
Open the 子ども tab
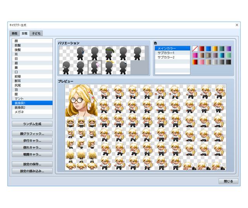click(x=36, y=34)
